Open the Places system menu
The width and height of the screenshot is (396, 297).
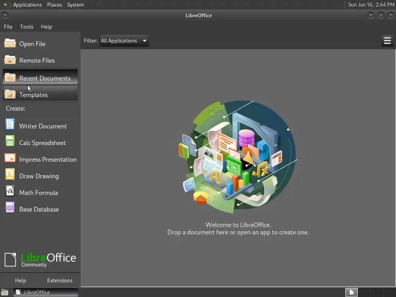point(55,5)
